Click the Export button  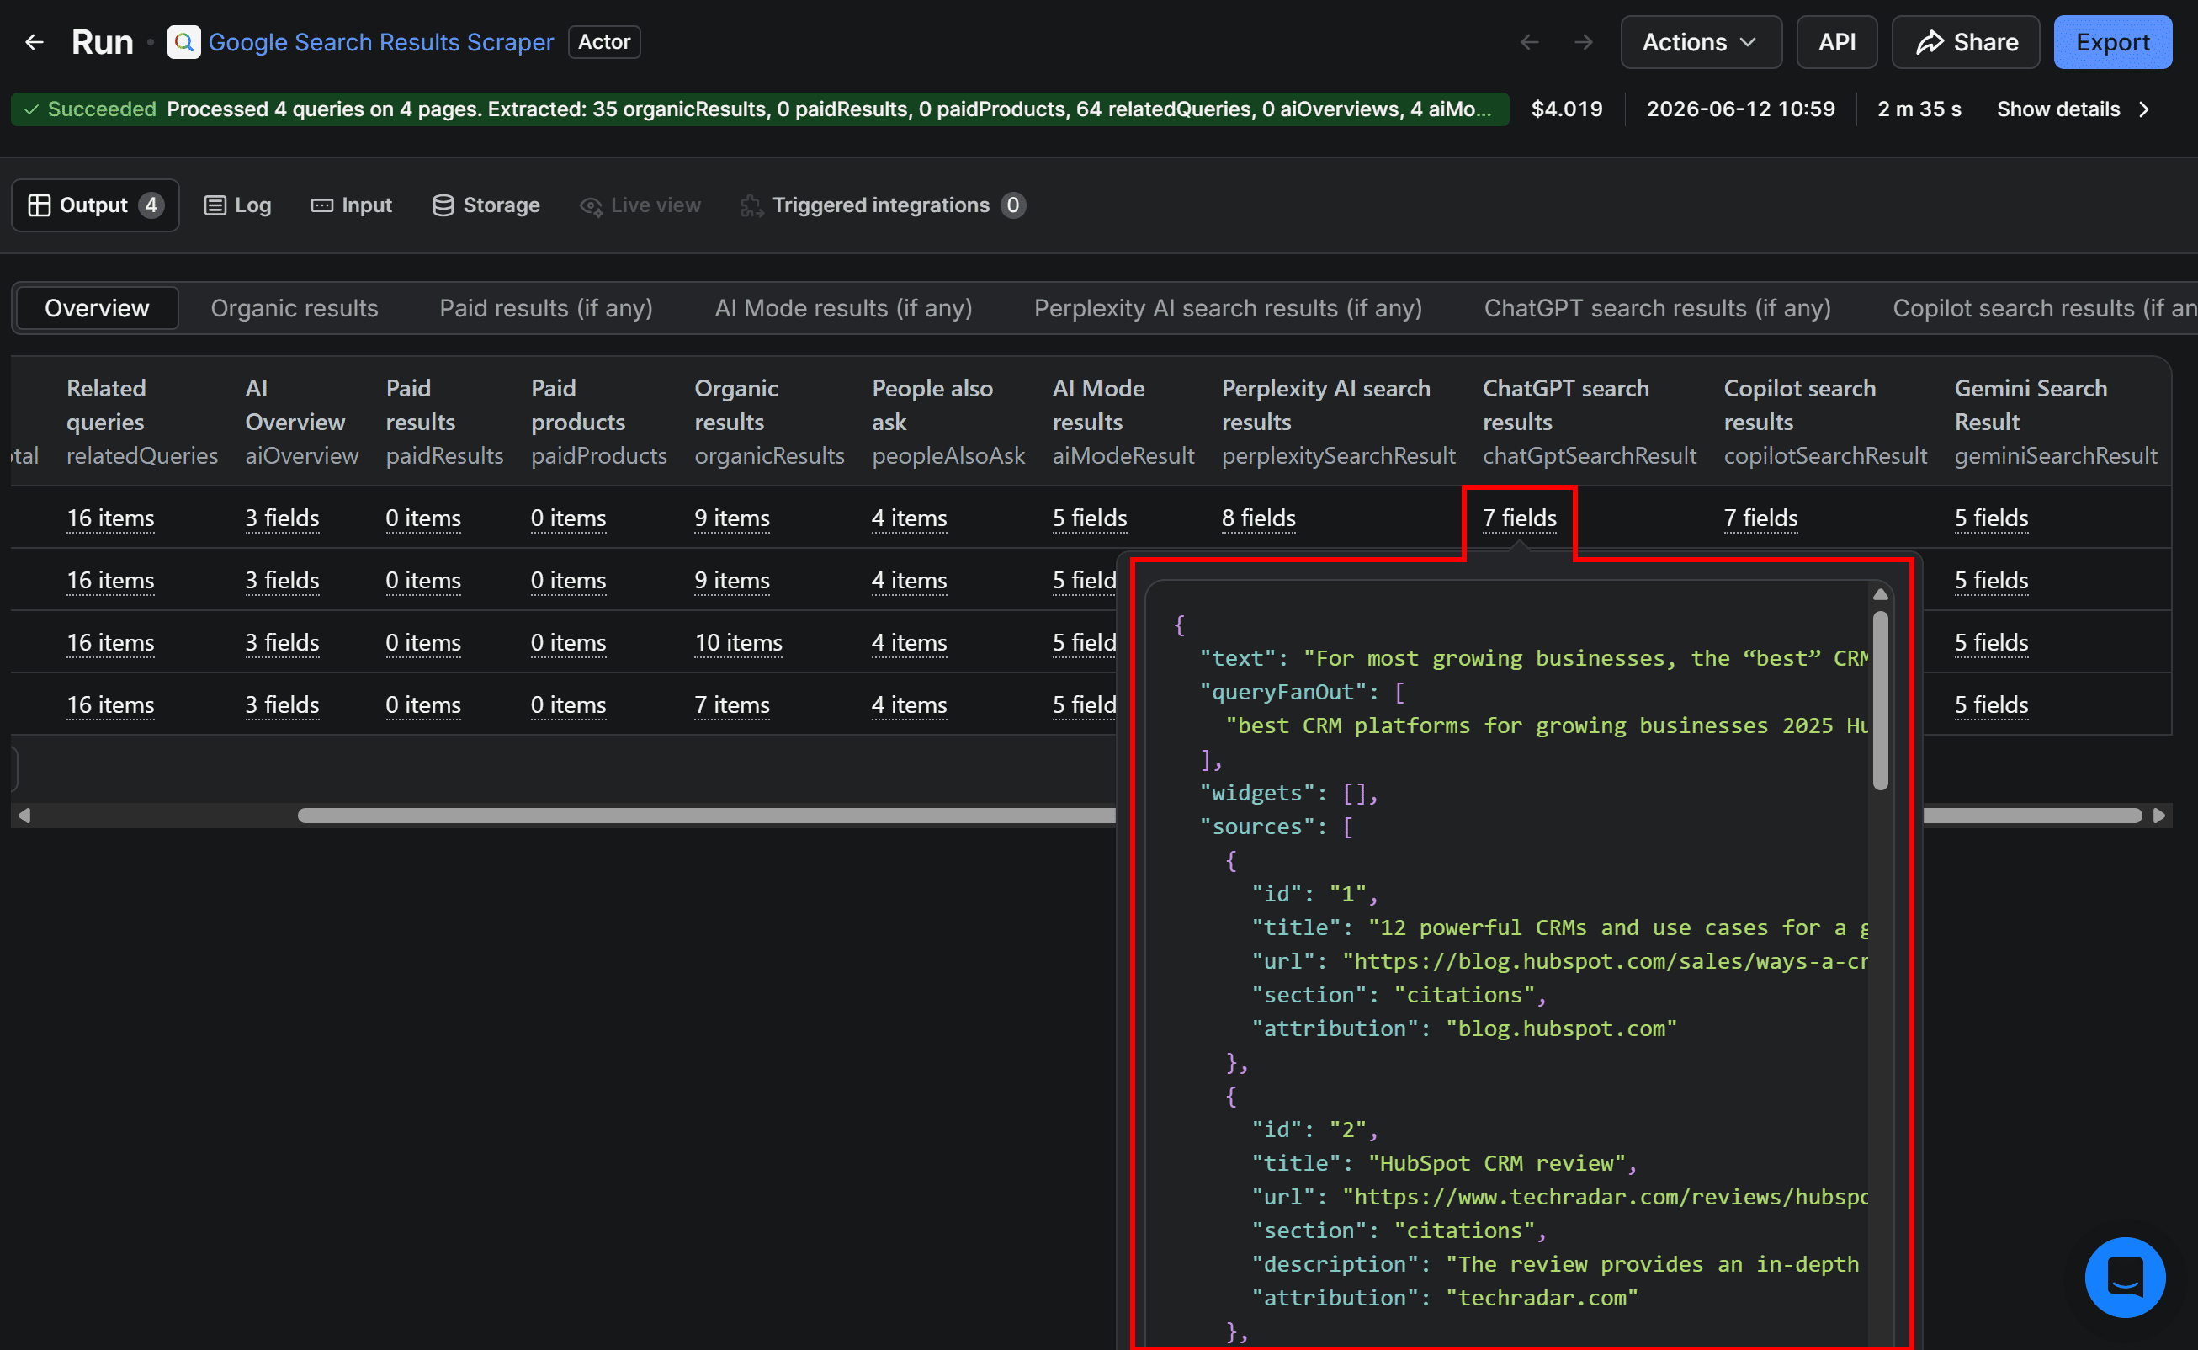(2112, 42)
